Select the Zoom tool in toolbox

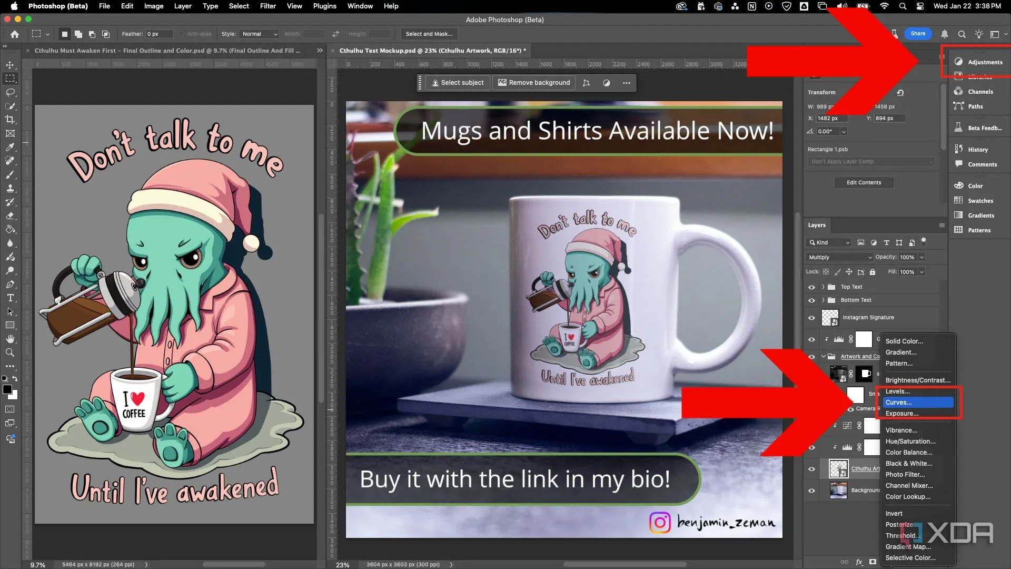pyautogui.click(x=10, y=352)
